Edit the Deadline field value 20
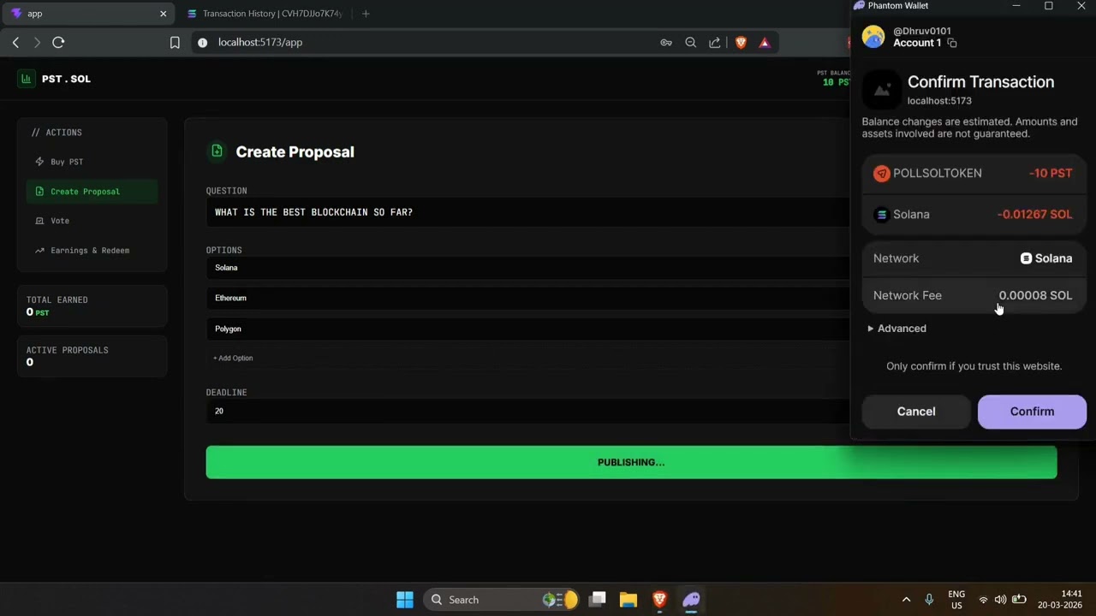Viewport: 1096px width, 616px height. (527, 411)
